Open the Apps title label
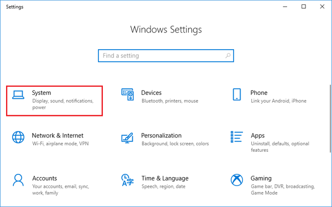 pos(258,136)
